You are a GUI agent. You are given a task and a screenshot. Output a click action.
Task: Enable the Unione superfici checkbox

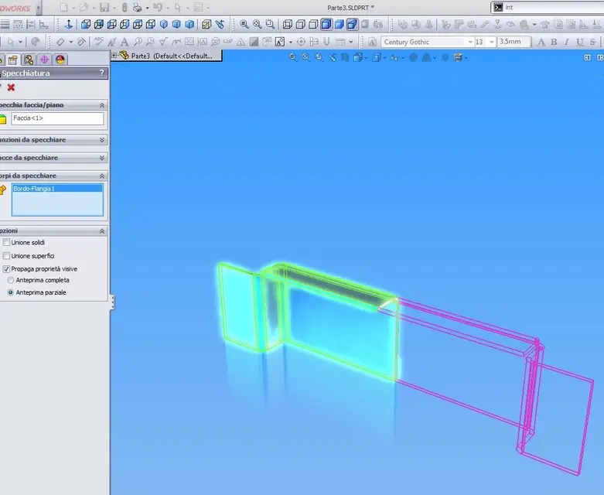pos(7,256)
